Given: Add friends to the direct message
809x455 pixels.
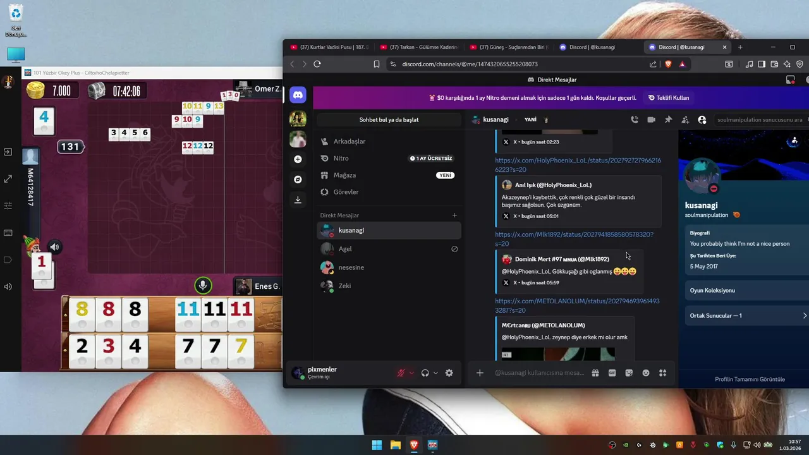Looking at the screenshot, I should coord(685,119).
